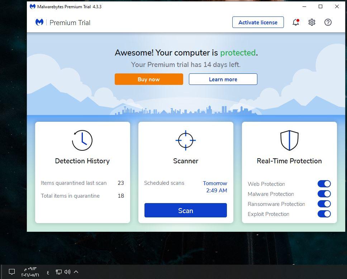347x279 pixels.
Task: Click the Ransomware Protection label
Action: tap(276, 204)
